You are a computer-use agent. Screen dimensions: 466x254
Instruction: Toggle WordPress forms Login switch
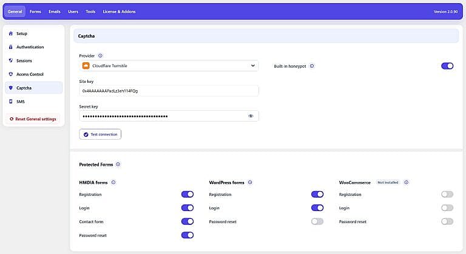(317, 208)
